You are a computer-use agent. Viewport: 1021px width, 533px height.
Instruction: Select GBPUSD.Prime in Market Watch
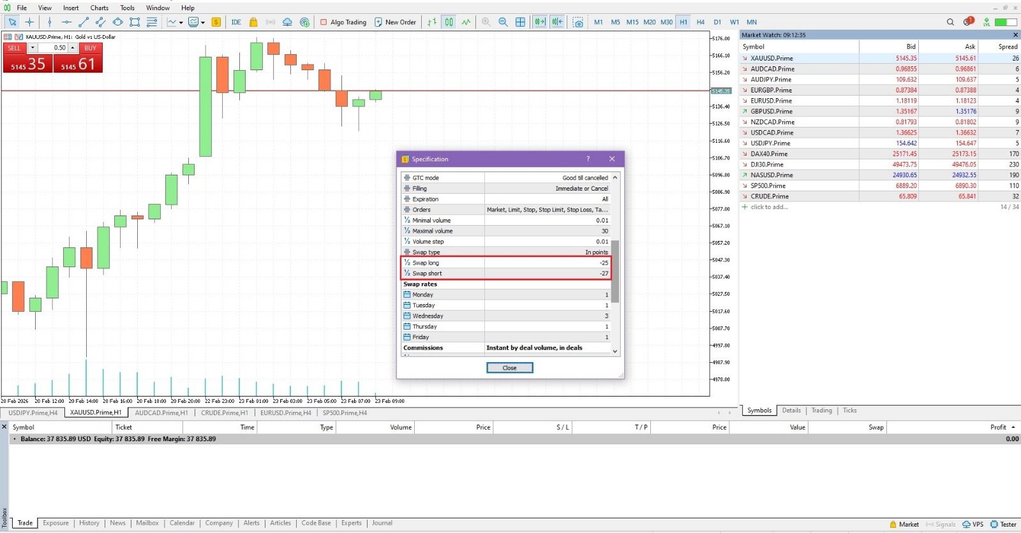point(771,111)
